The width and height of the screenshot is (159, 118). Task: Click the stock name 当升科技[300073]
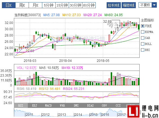click(28, 15)
